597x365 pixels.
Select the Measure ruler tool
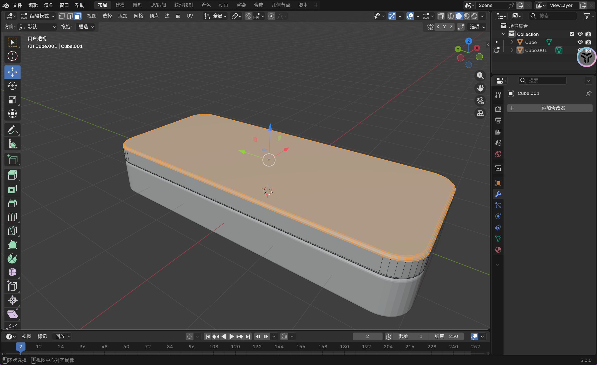pyautogui.click(x=12, y=144)
